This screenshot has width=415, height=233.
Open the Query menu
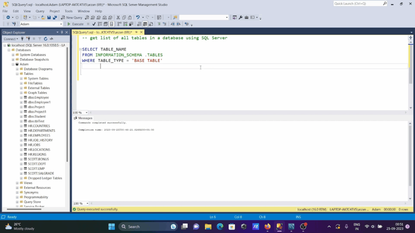40,11
